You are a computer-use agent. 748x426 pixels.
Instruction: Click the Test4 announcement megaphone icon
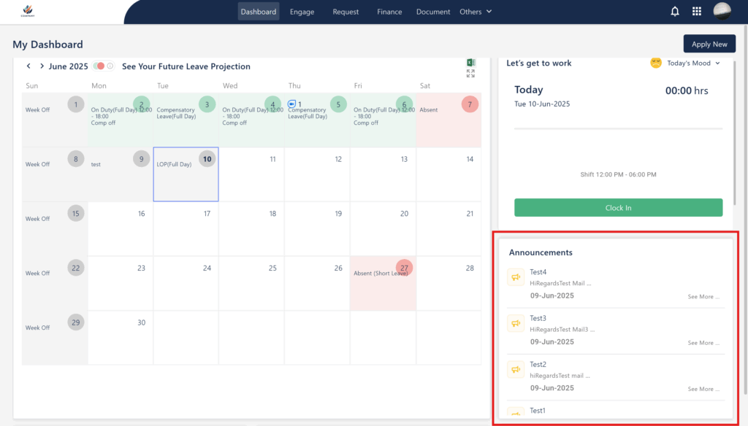516,277
